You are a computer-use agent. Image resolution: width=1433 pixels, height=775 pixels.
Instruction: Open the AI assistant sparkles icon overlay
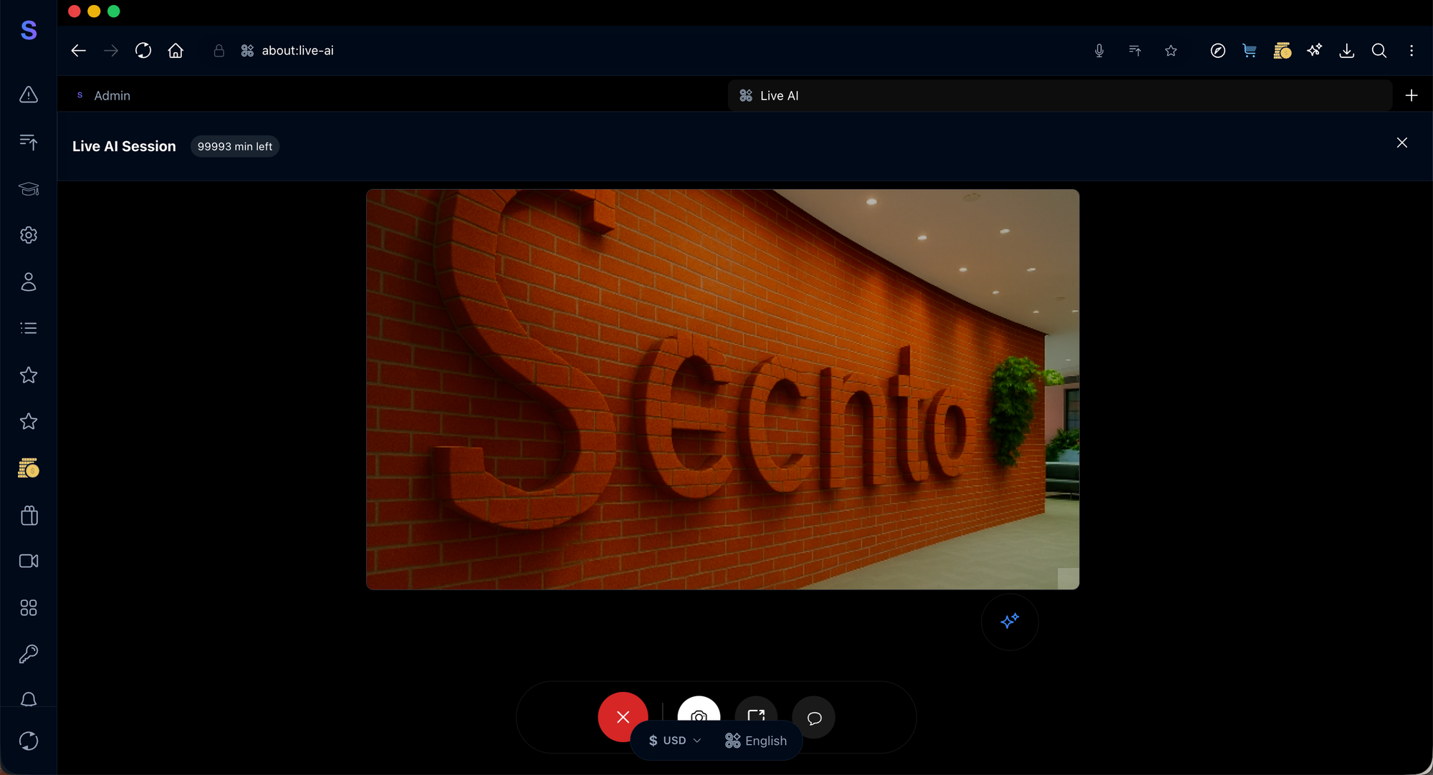(1010, 622)
